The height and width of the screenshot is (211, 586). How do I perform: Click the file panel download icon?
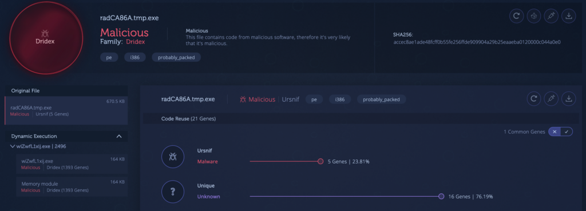(569, 99)
